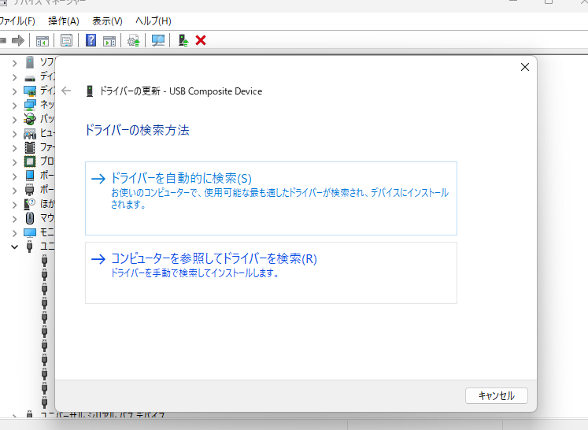Expand the プロ processor node chevron
Screen dimensions: 588x430
click(14, 162)
